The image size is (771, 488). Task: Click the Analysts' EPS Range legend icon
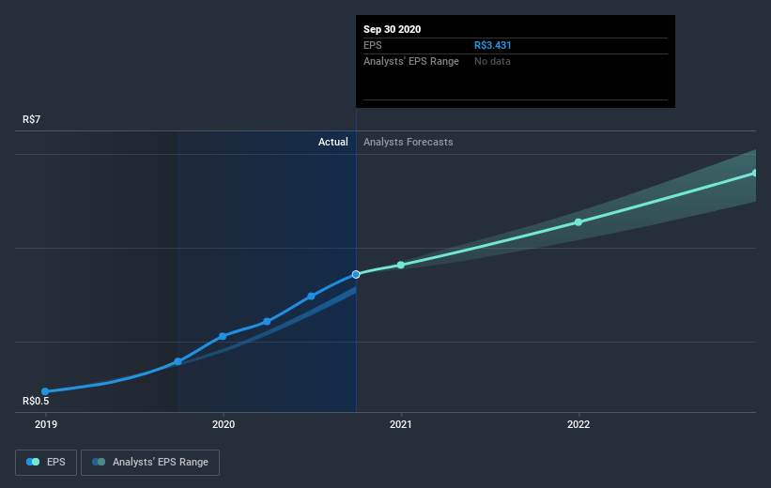pos(99,462)
